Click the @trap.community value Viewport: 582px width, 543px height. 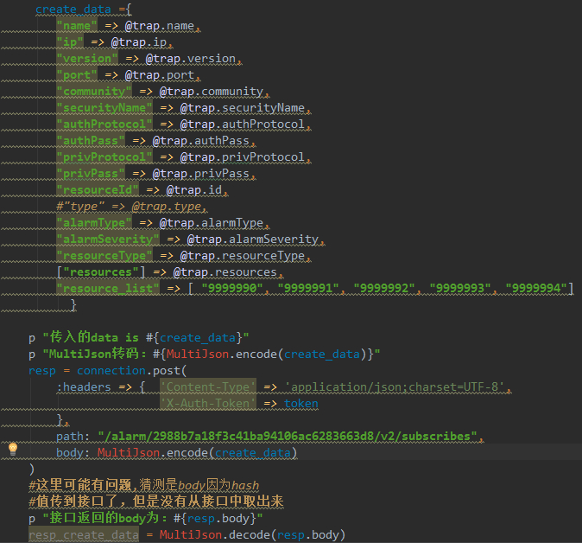click(212, 92)
